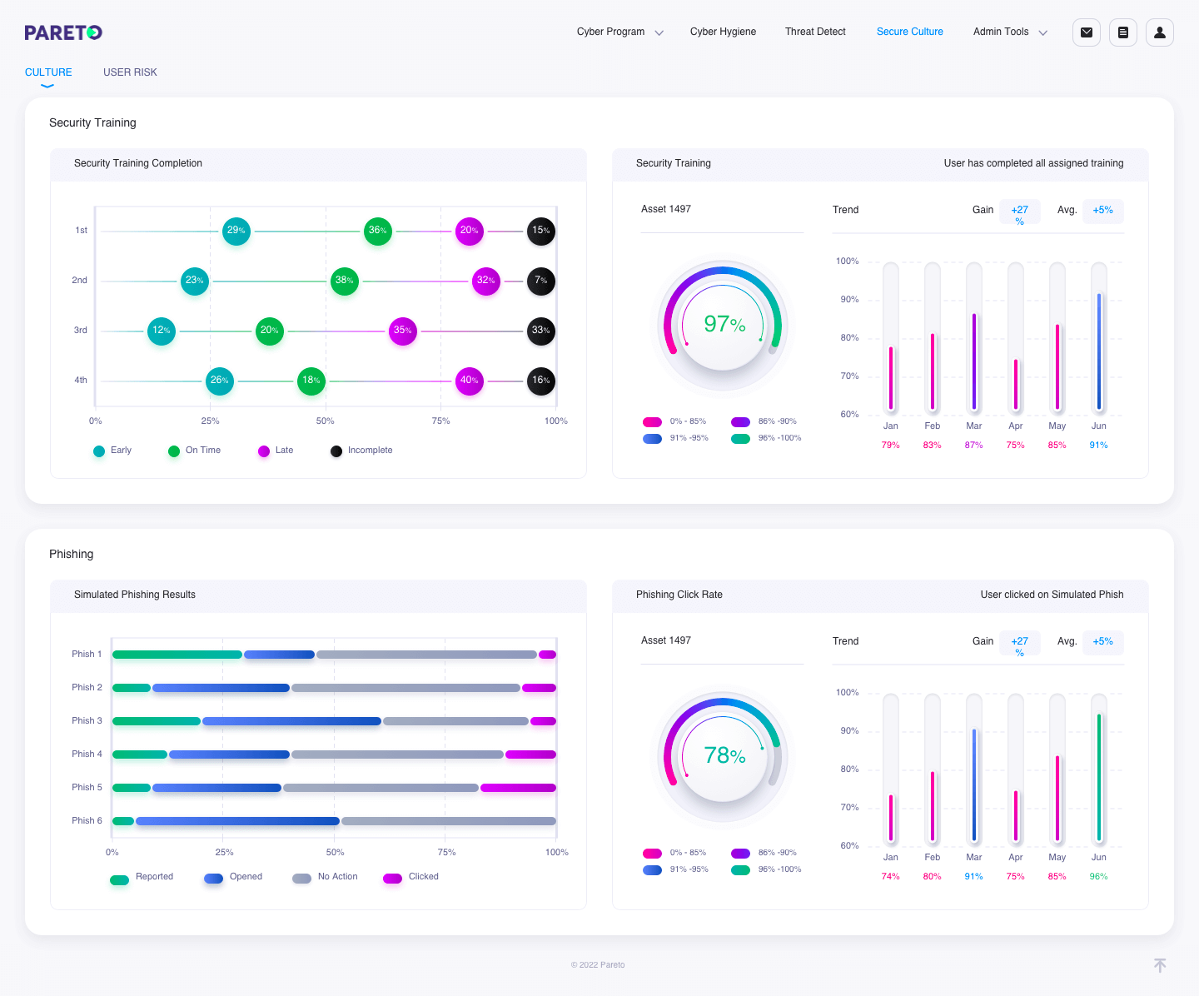The width and height of the screenshot is (1199, 996).
Task: Toggle the Clicked legend item in phishing chart
Action: (x=411, y=877)
